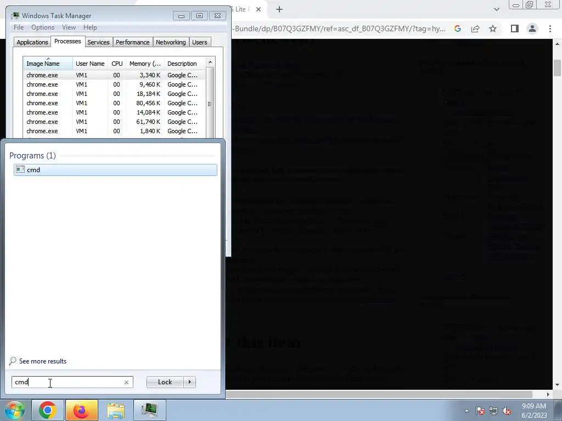The image size is (562, 421).
Task: Click the network tray icon
Action: pos(493,411)
